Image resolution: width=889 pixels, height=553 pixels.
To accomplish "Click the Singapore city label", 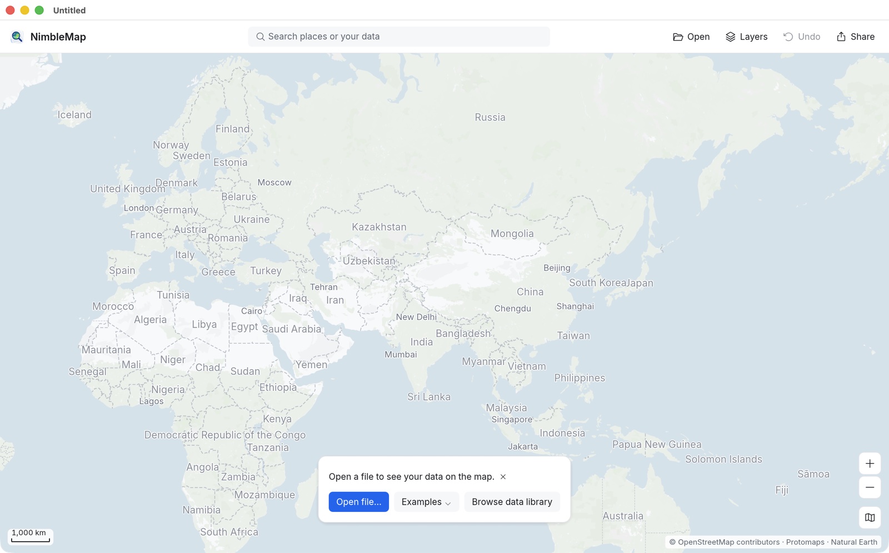I will coord(512,419).
